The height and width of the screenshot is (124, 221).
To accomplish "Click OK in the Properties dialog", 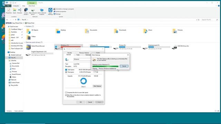I will (80, 102).
